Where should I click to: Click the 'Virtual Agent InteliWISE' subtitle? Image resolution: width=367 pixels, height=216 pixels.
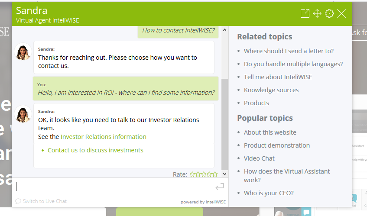click(x=48, y=21)
